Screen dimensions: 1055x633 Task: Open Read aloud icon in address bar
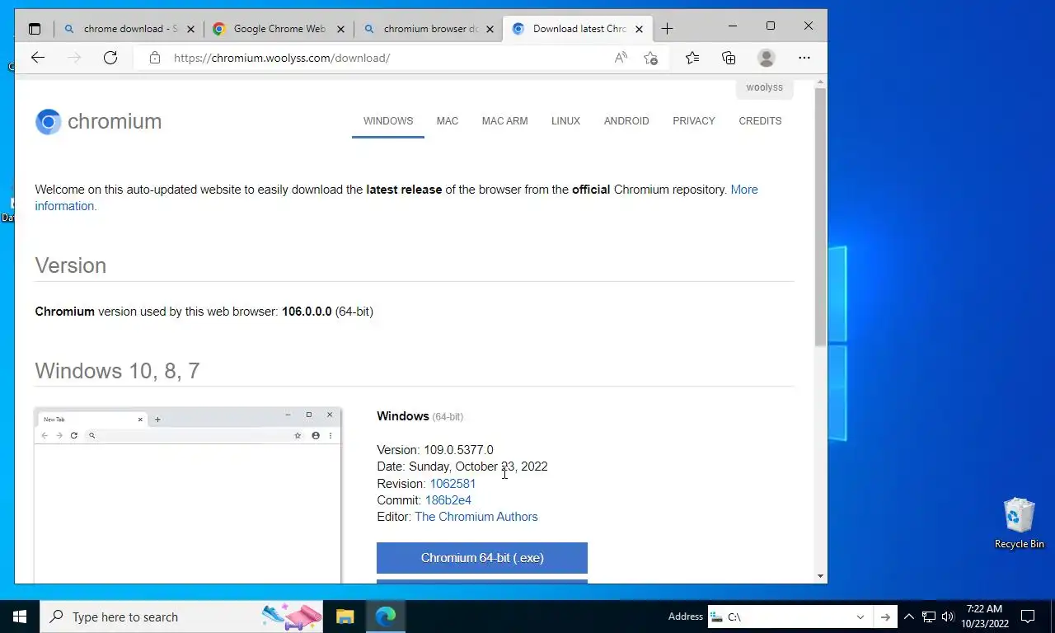tap(621, 58)
